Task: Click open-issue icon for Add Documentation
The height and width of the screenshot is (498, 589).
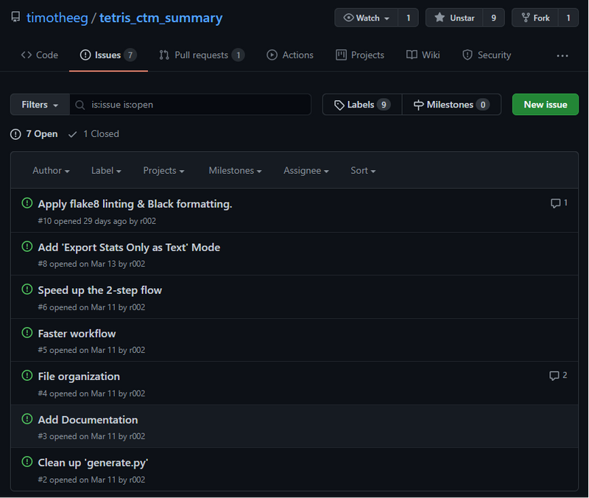Action: tap(27, 418)
